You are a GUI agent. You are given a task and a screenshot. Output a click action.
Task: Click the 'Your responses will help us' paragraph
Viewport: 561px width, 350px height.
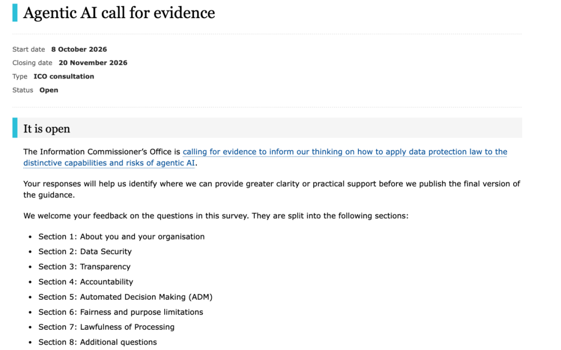272,189
